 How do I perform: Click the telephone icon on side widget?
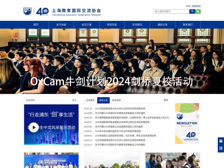click(x=221, y=141)
